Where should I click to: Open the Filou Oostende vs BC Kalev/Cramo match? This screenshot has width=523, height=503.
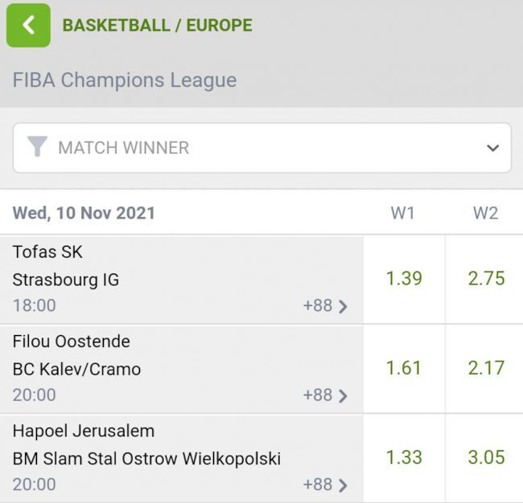[x=161, y=356]
